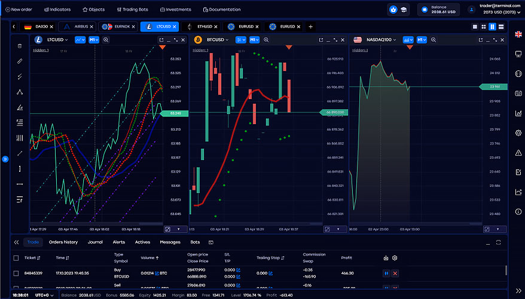Open BTCUSD M1 timeframe dropdown

click(255, 40)
